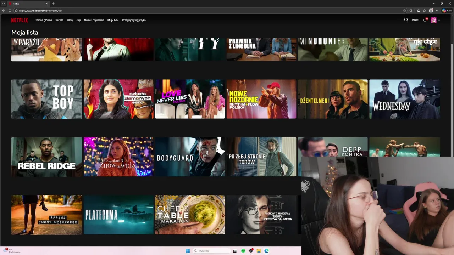Open Microsoft Edge taskbar icon

pos(266,251)
